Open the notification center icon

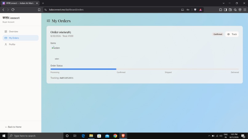243,136
